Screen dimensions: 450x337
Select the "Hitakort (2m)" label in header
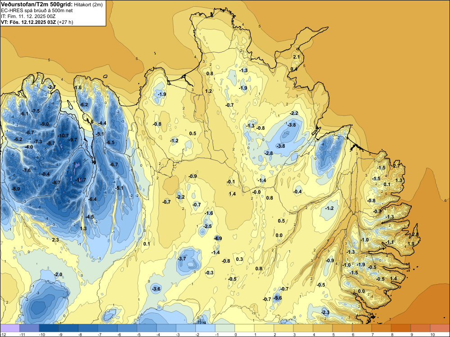[88, 5]
